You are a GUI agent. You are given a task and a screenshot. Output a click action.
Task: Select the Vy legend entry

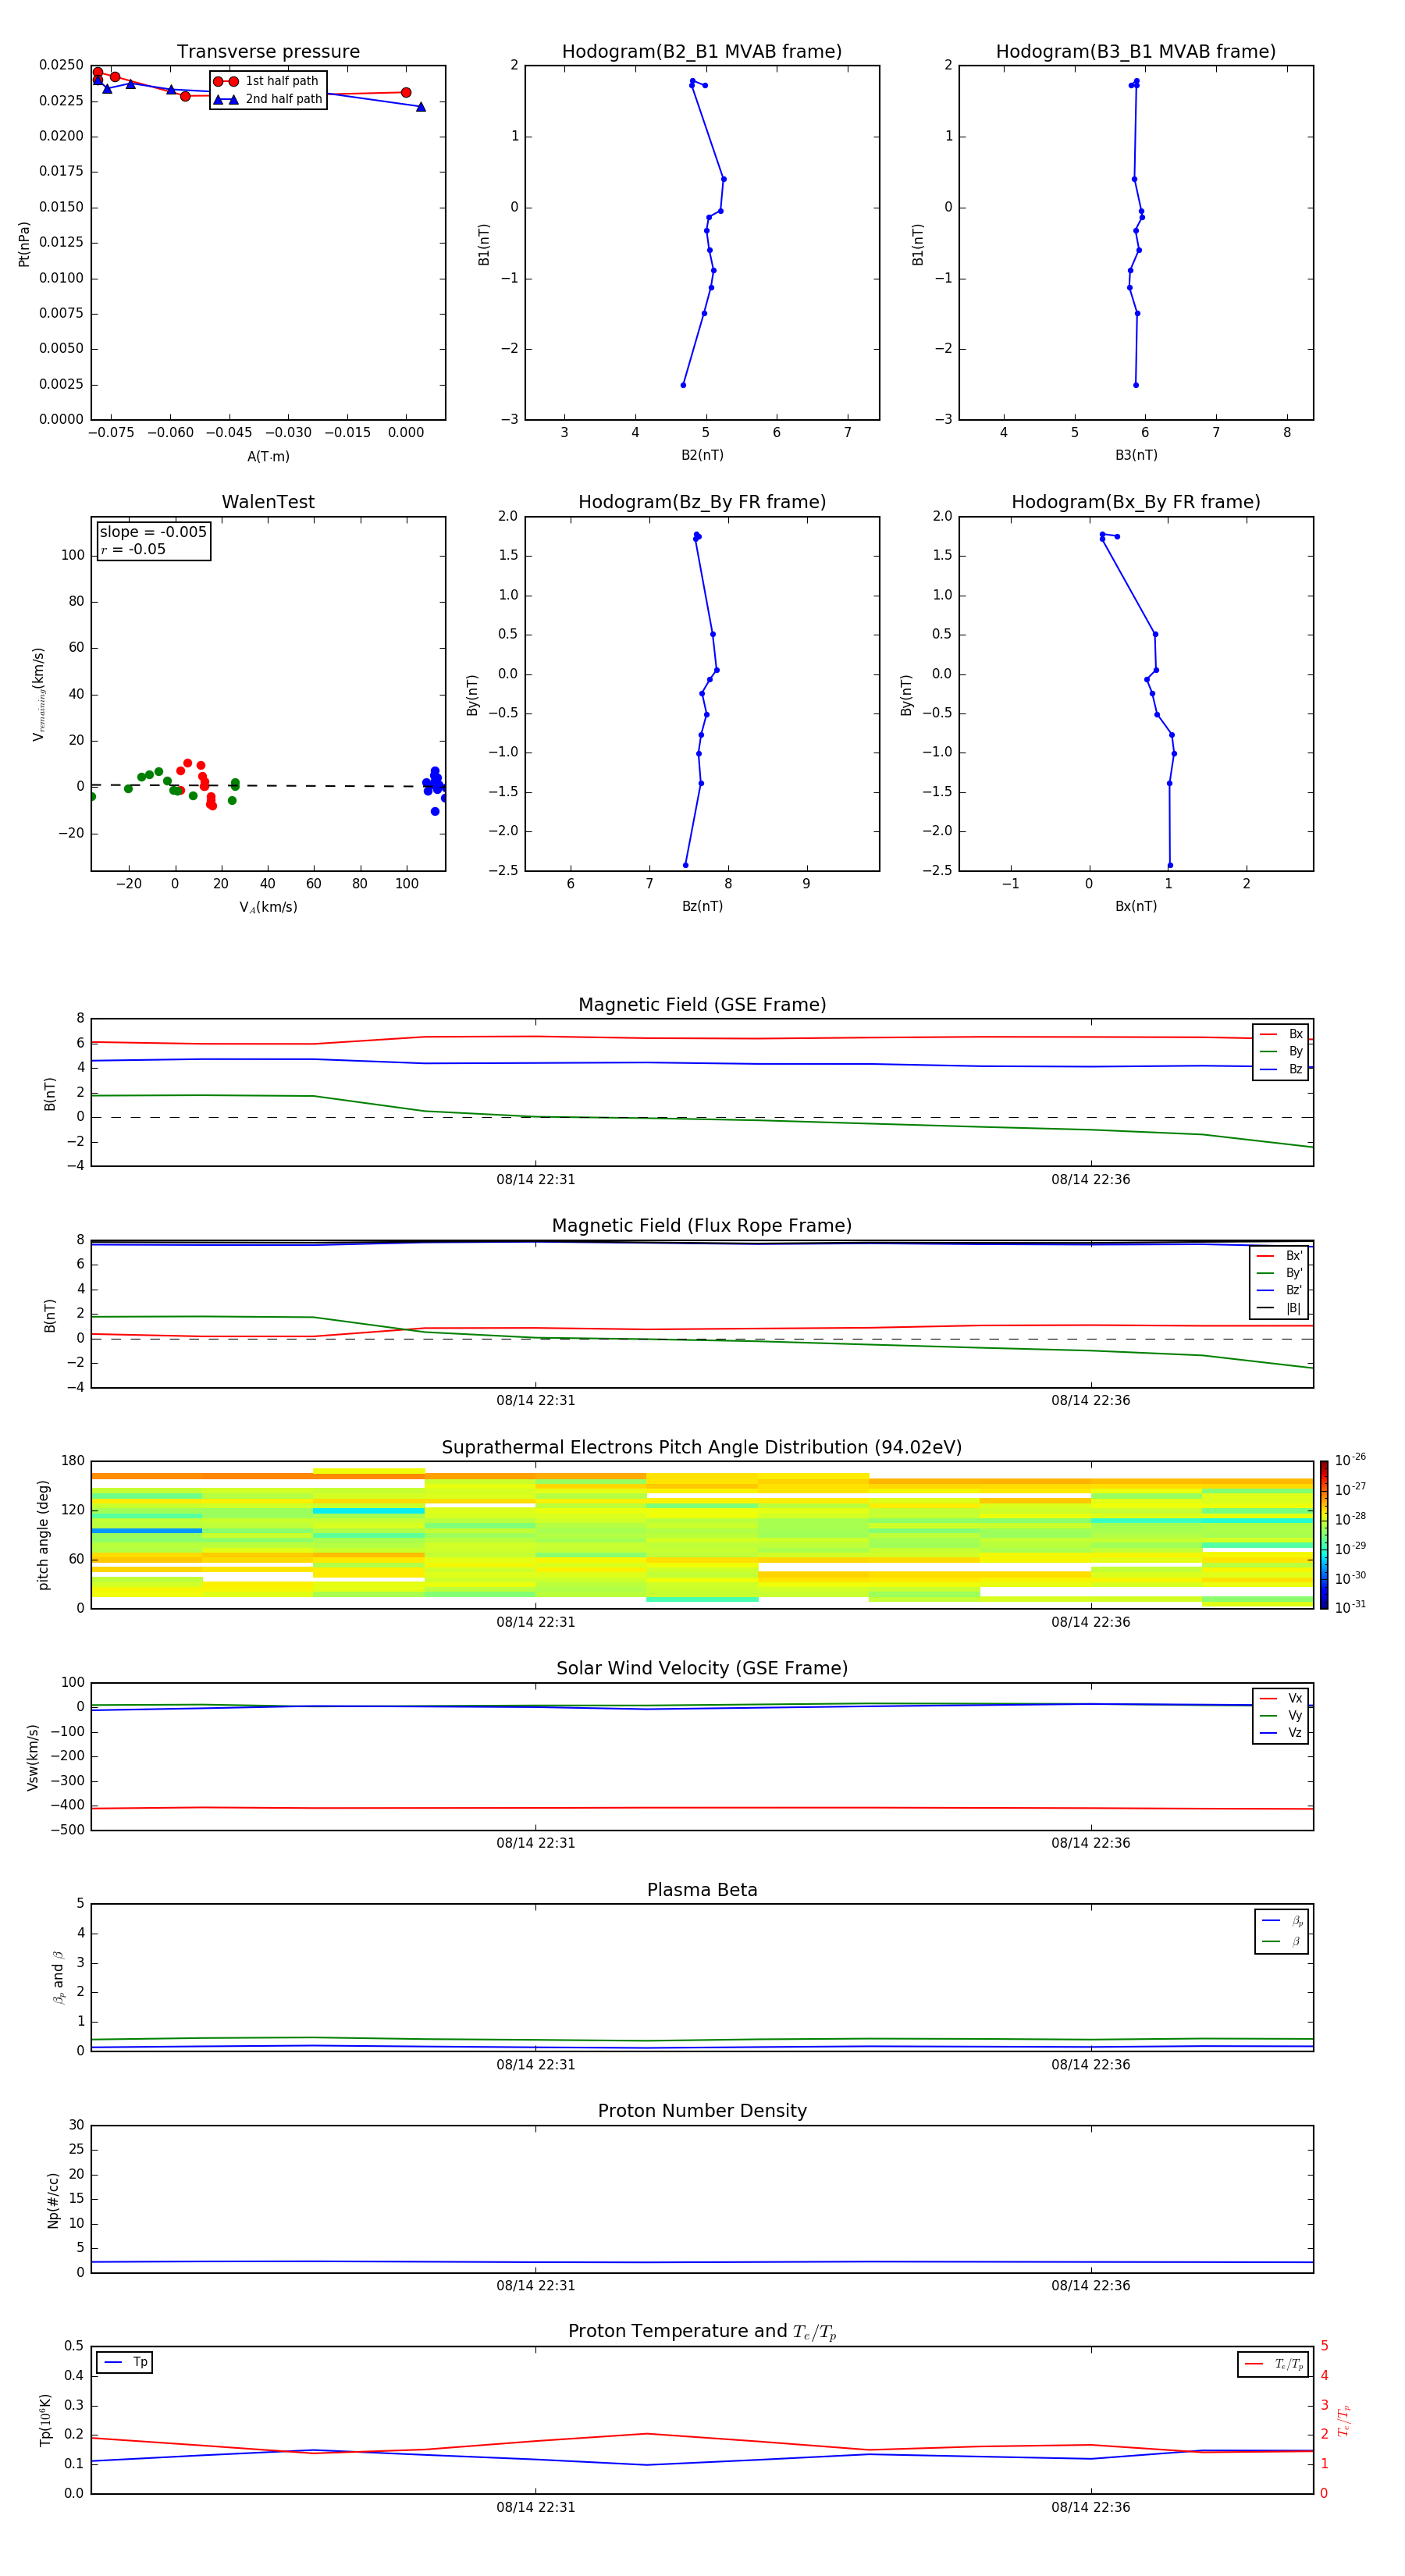click(x=1281, y=1715)
